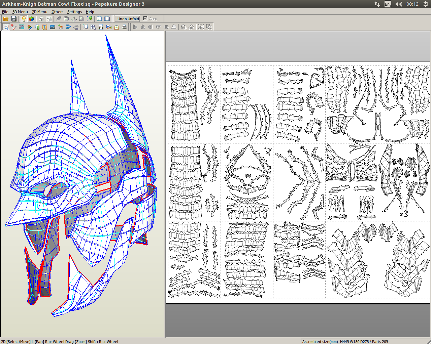Click the Save floppy disk icon
The height and width of the screenshot is (344, 431).
14,19
